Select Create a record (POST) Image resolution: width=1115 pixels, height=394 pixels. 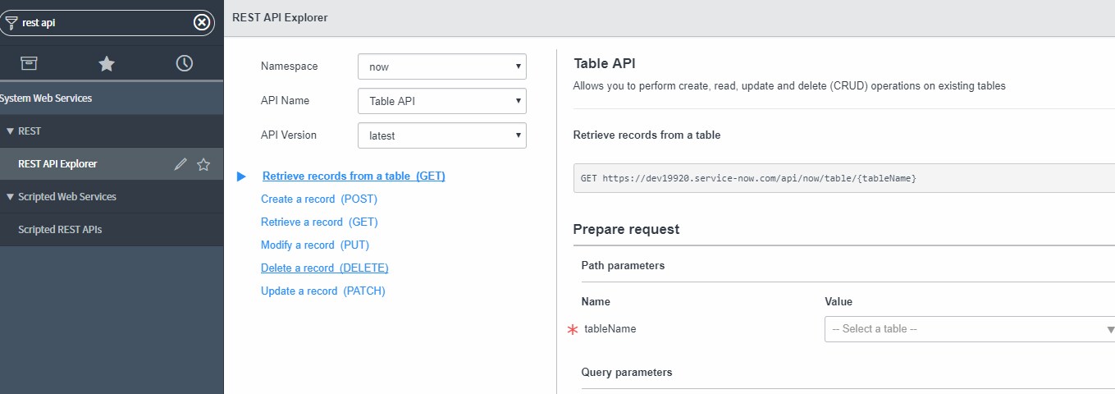[x=319, y=199]
